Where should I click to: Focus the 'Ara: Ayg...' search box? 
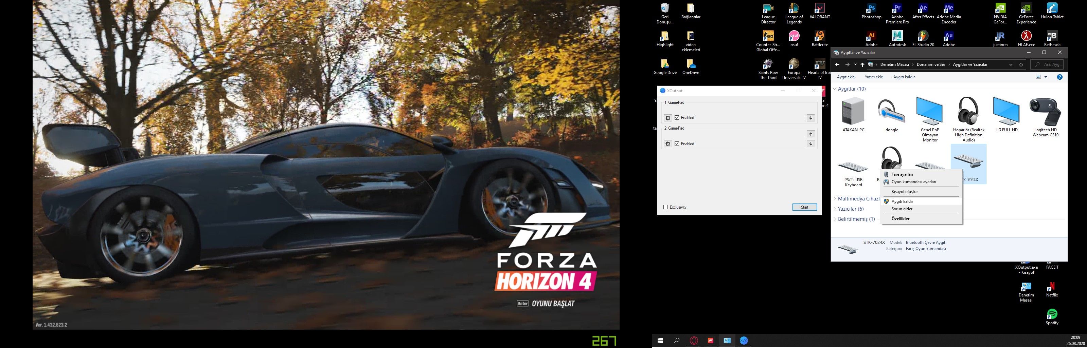pos(1047,64)
